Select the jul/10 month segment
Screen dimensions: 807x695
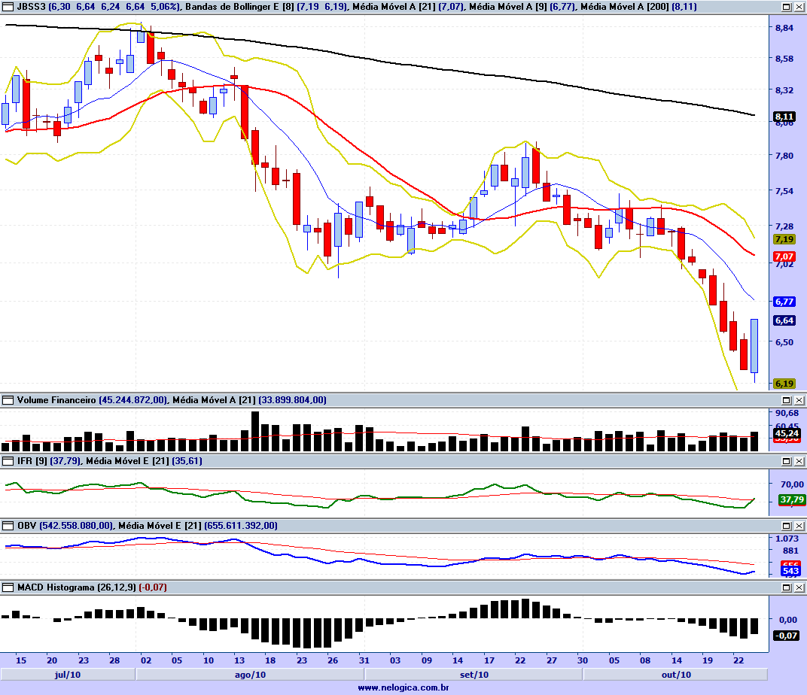pyautogui.click(x=68, y=675)
